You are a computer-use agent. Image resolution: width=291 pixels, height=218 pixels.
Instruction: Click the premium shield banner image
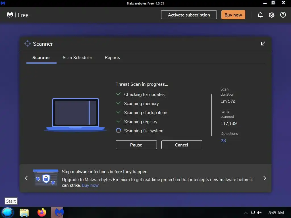pyautogui.click(x=46, y=177)
